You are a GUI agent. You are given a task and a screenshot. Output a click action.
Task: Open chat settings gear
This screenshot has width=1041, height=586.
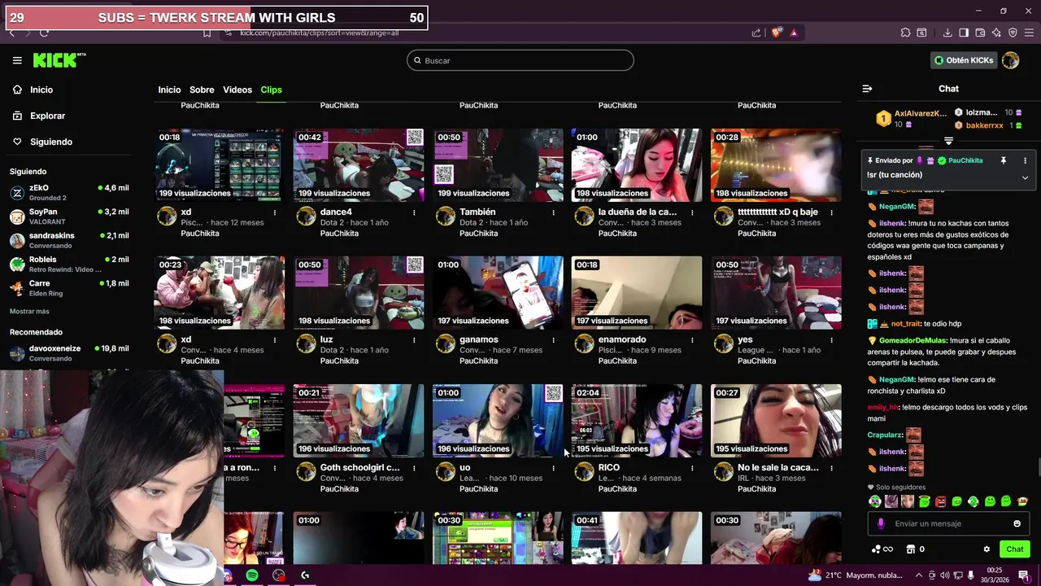(987, 549)
